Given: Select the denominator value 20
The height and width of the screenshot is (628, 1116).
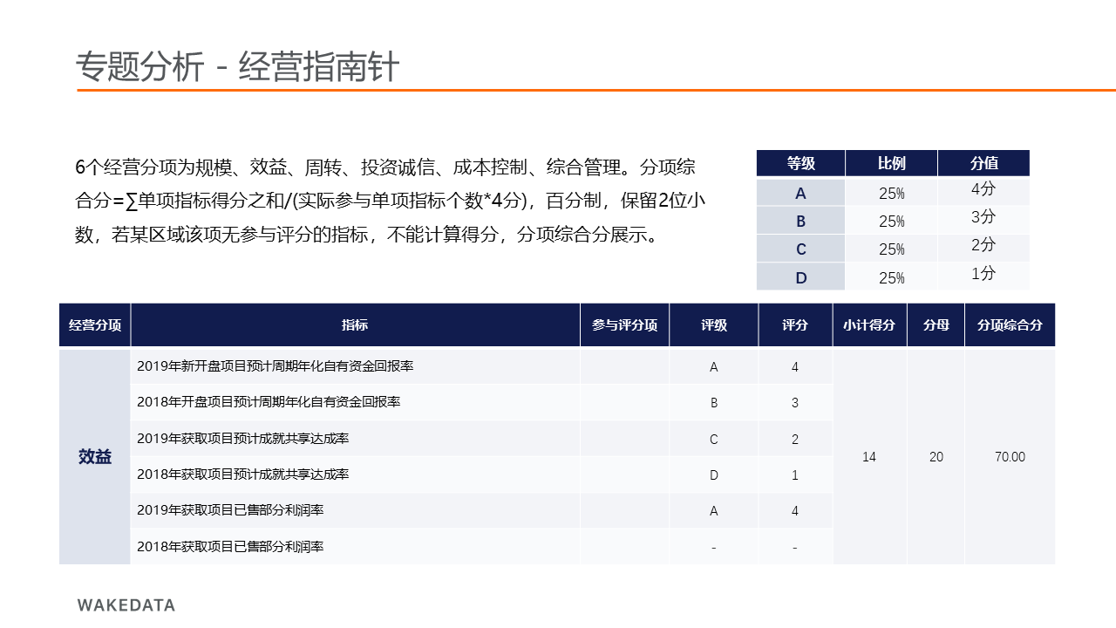Looking at the screenshot, I should click(x=936, y=457).
